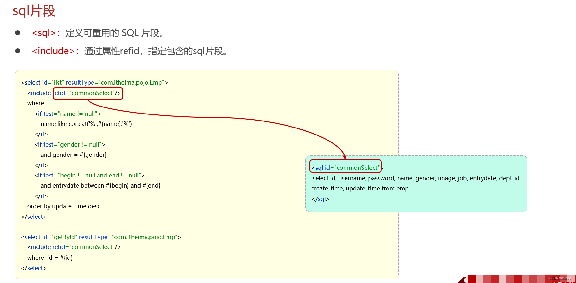The image size is (576, 283).
Task: Click the '<if test="name != null">' line
Action: pyautogui.click(x=68, y=114)
